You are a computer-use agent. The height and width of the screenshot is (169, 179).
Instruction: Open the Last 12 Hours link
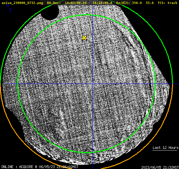pos(166,148)
